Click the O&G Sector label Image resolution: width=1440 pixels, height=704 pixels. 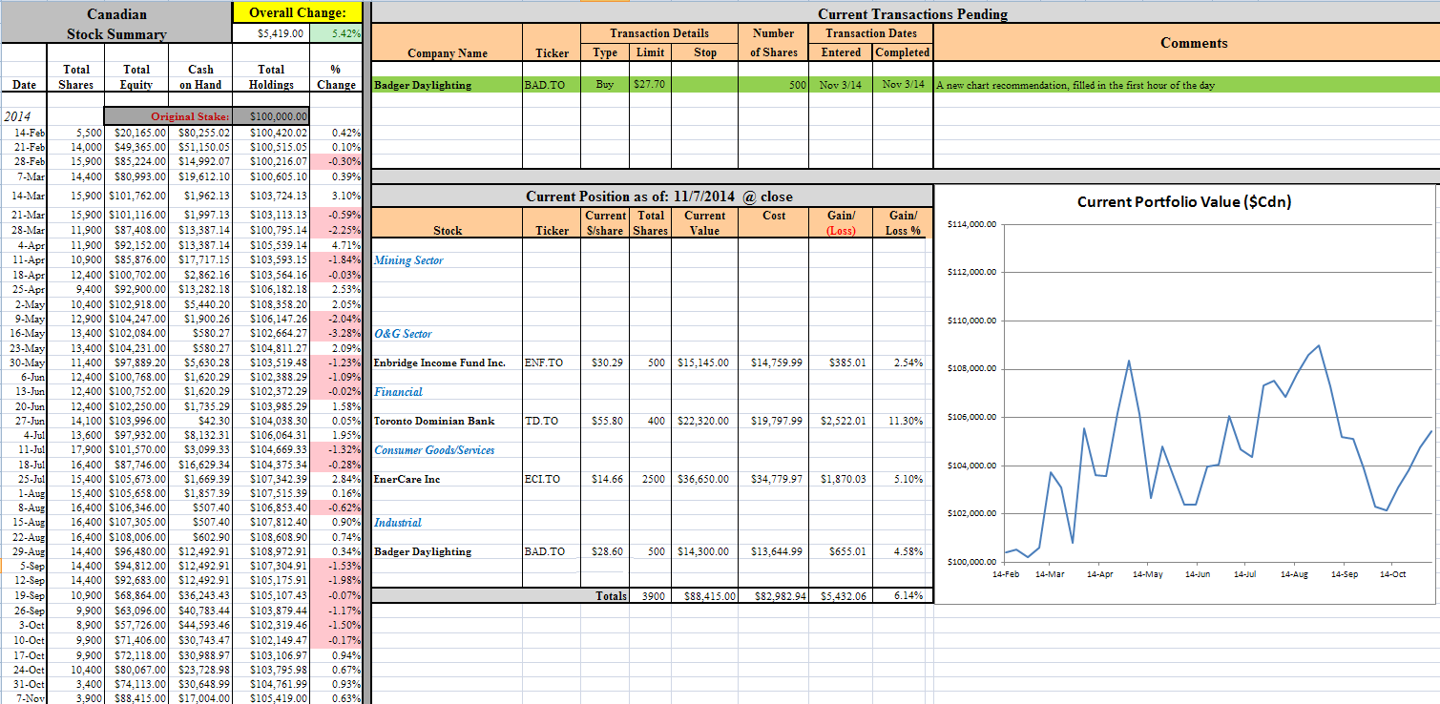[x=403, y=334]
